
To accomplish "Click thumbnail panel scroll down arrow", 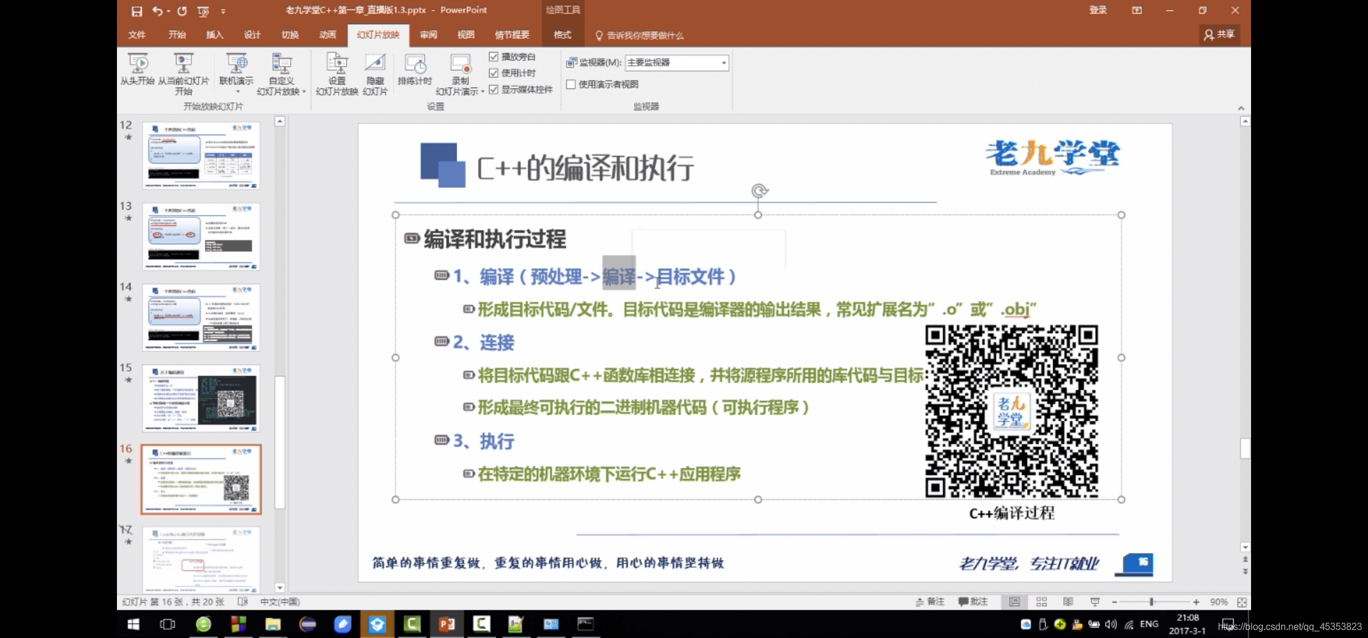I will coord(280,588).
